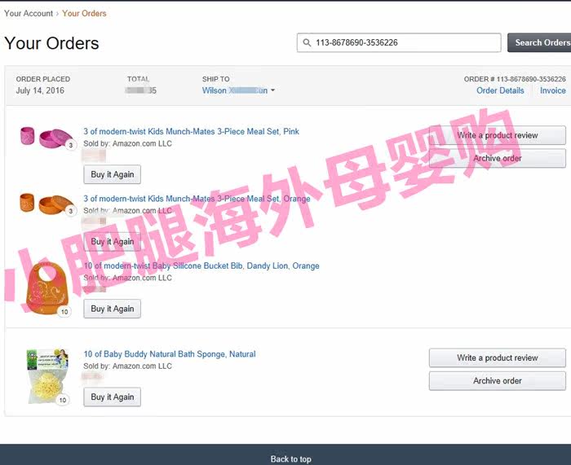Open orange Munch-Mates meal set thumbnail
571x465 pixels.
[47, 204]
